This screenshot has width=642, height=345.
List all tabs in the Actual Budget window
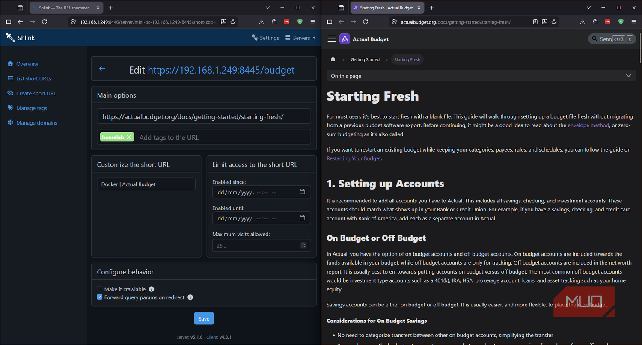[589, 8]
